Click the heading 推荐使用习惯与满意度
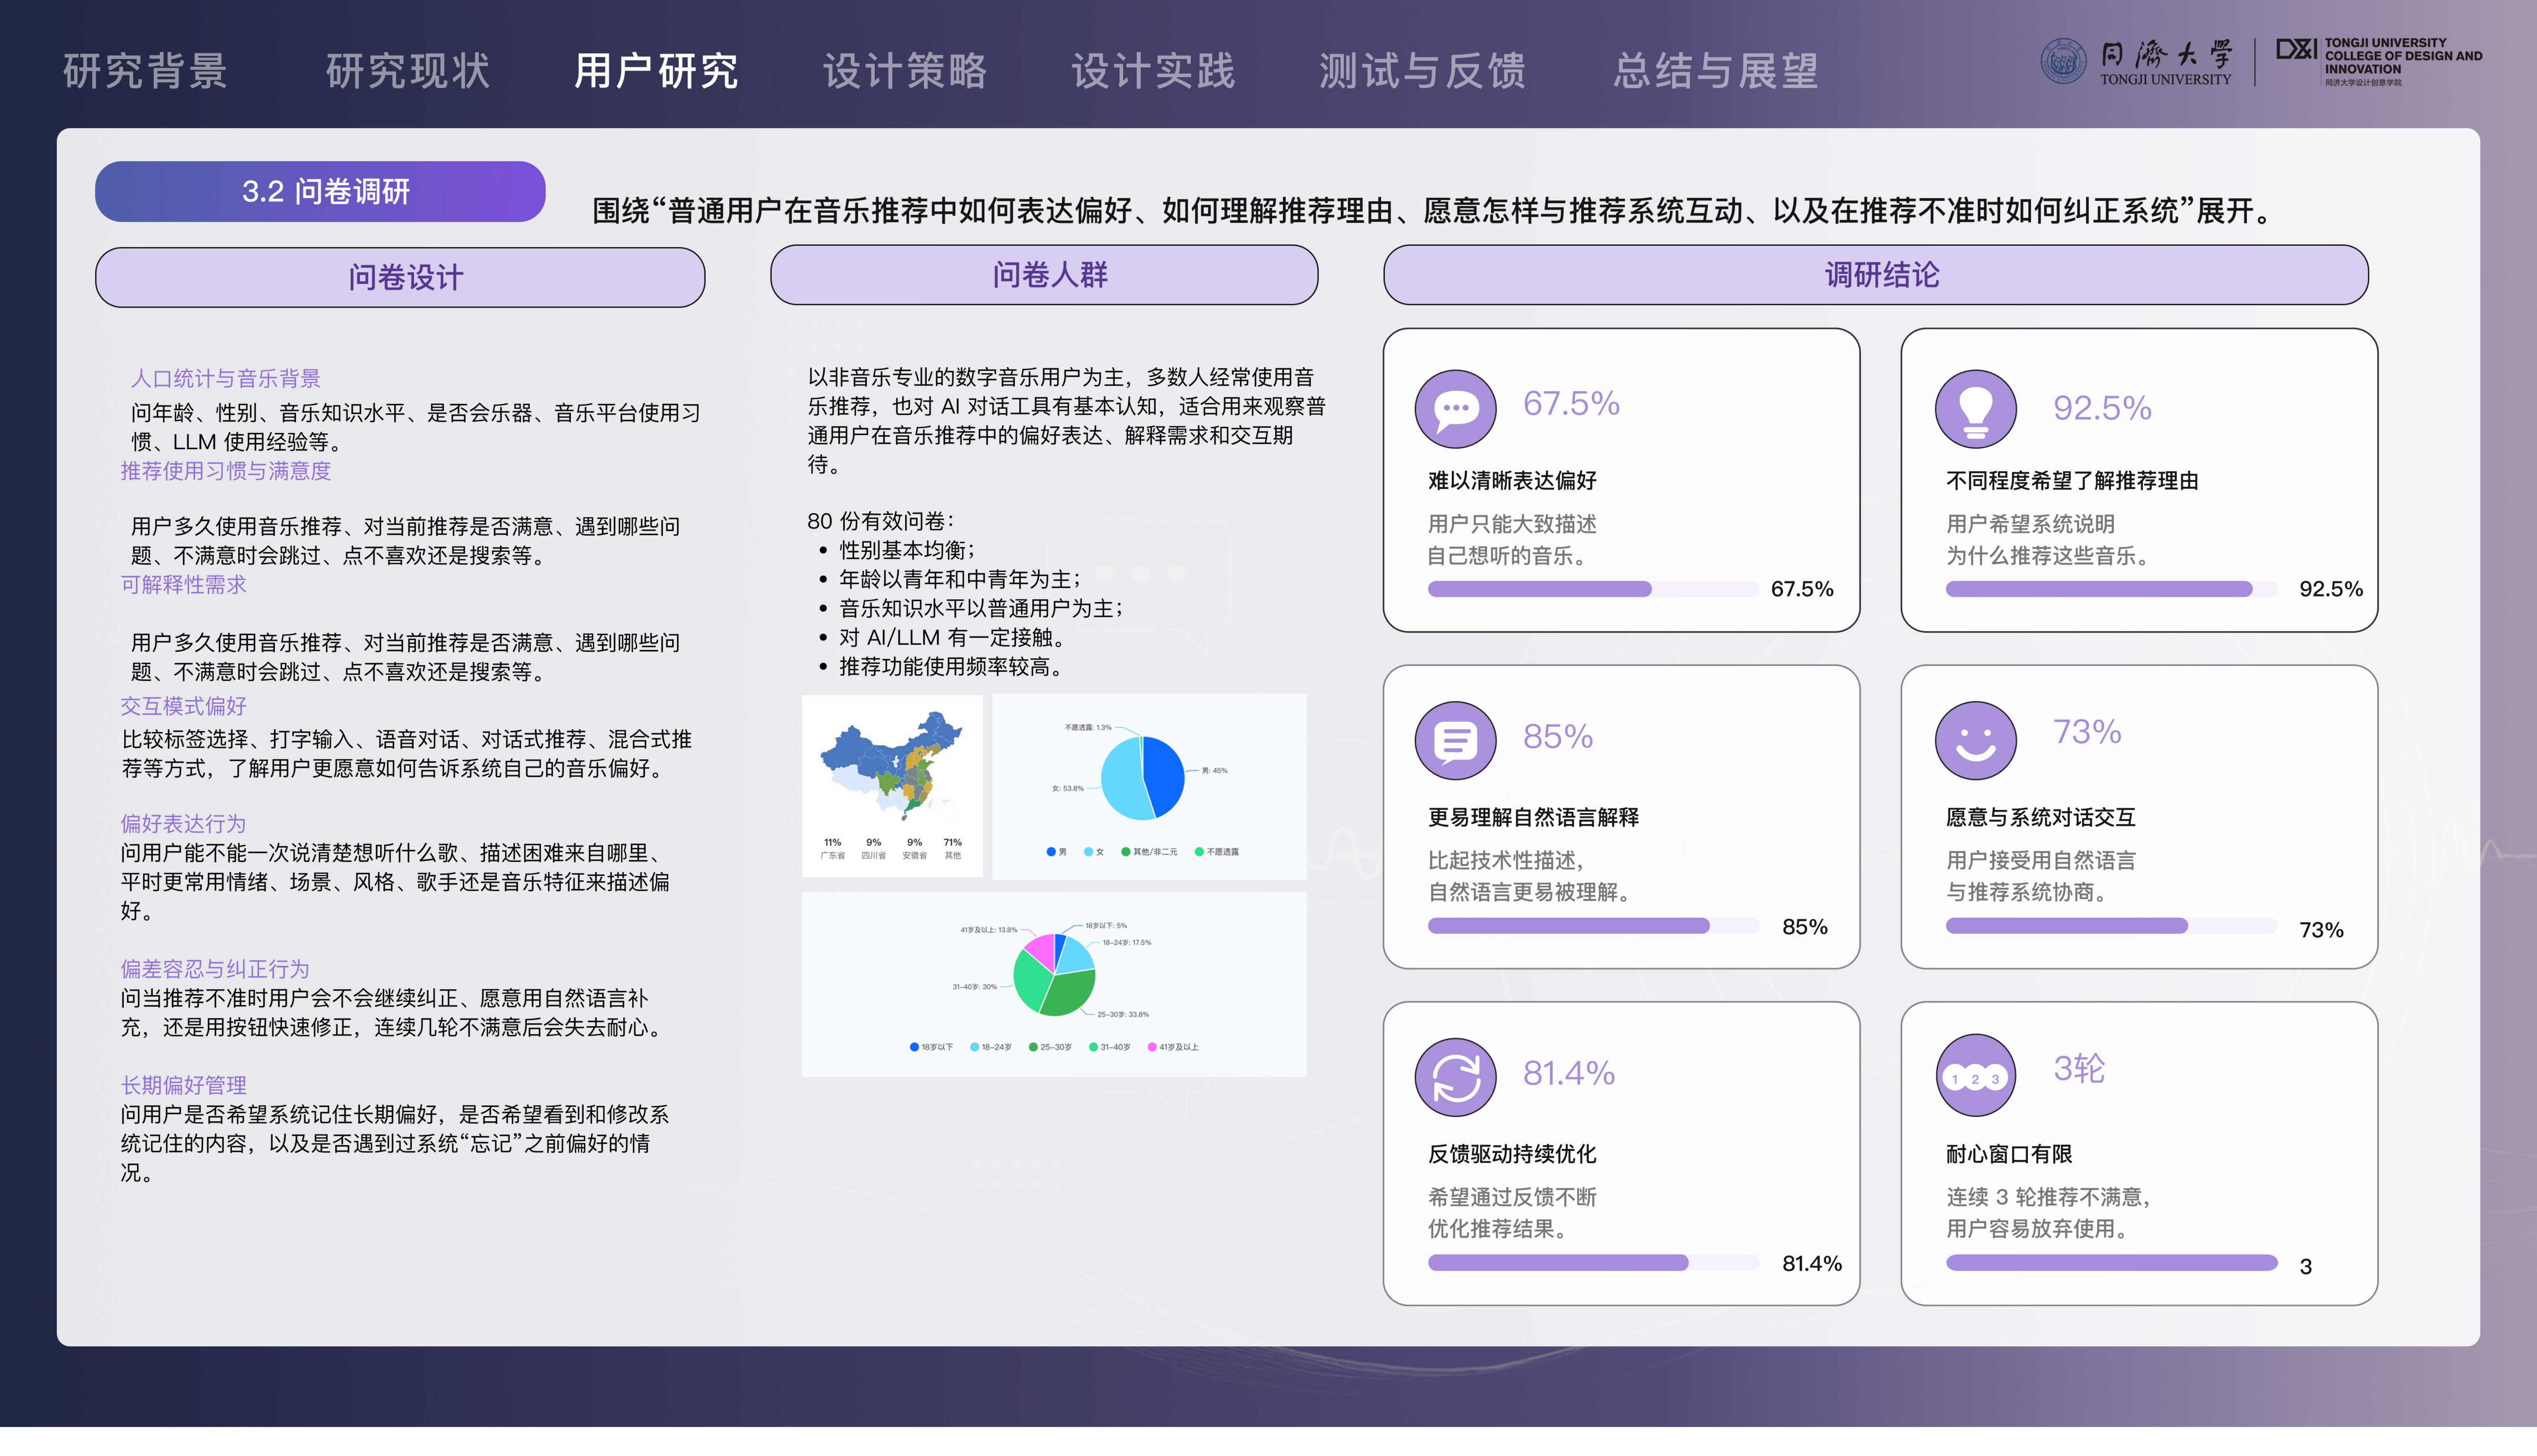2537x1456 pixels. coord(226,471)
